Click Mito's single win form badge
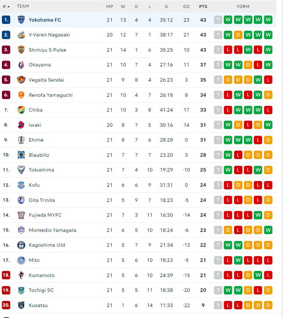This screenshot has height=318, width=283. click(x=238, y=260)
